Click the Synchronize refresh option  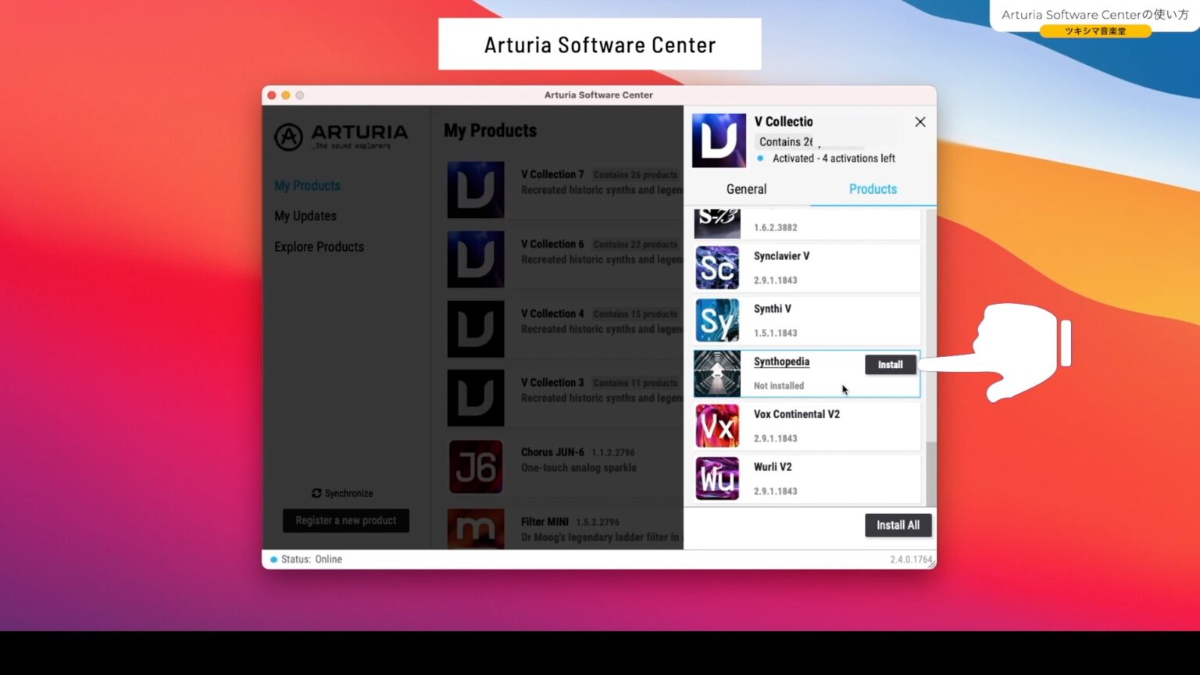342,493
